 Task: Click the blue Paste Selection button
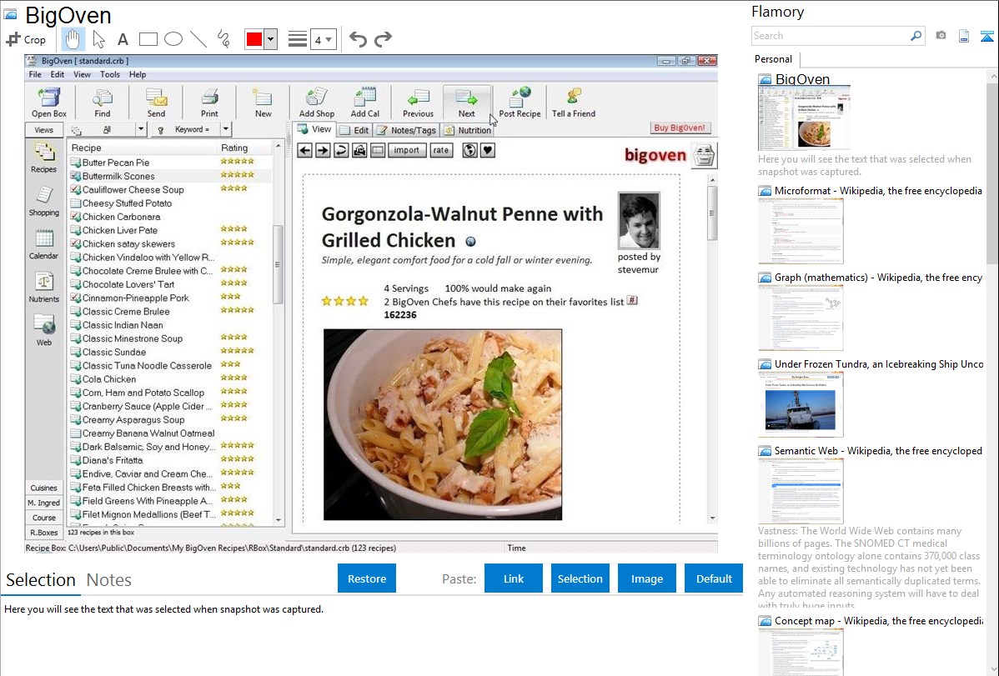coord(580,578)
